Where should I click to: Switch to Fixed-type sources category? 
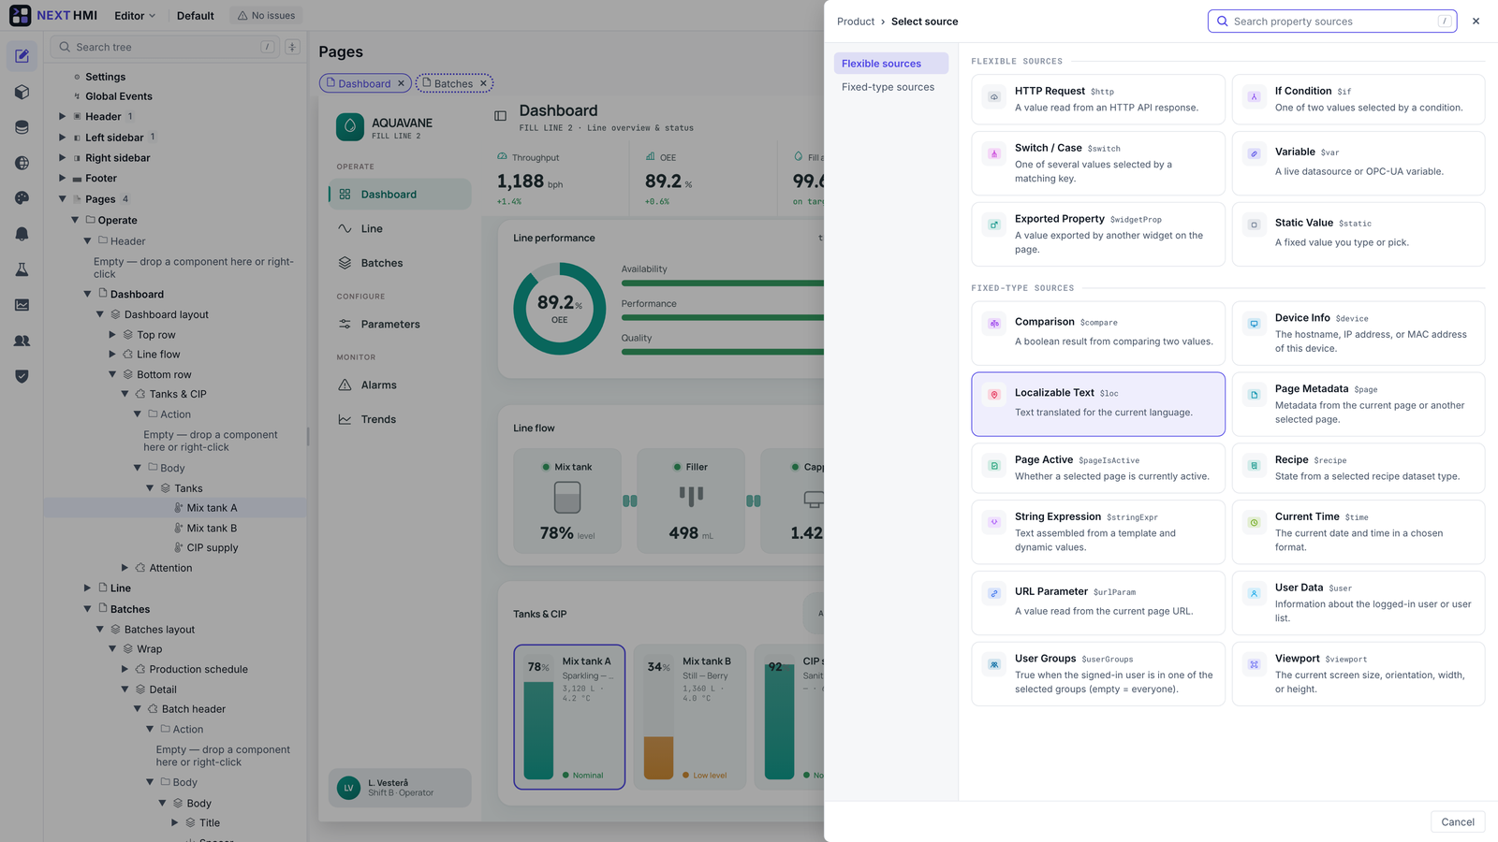(888, 87)
